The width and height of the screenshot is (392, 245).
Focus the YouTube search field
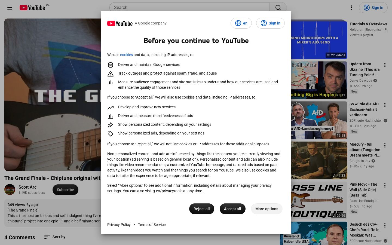(189, 8)
